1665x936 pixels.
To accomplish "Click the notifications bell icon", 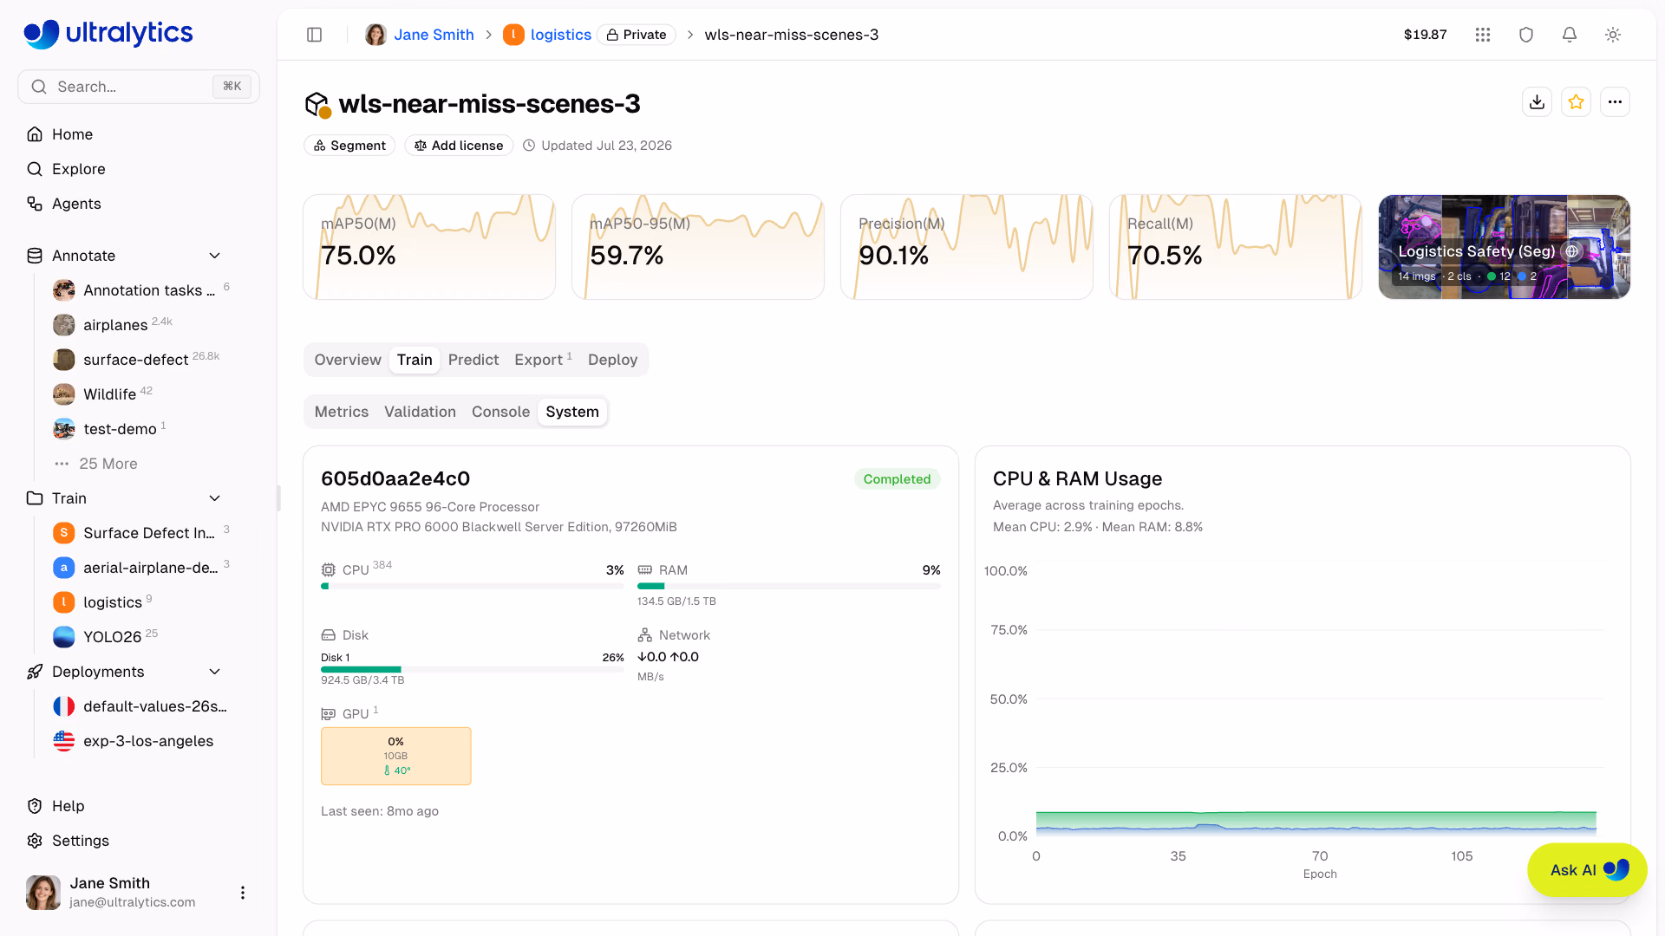I will [1570, 35].
